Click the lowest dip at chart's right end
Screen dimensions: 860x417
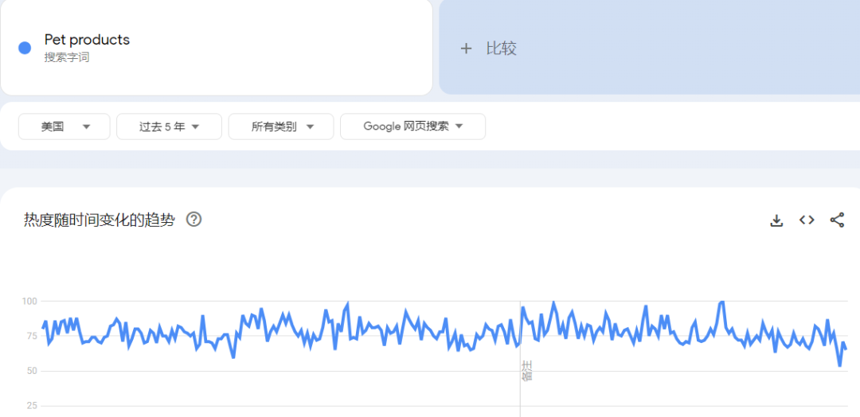[x=839, y=365]
